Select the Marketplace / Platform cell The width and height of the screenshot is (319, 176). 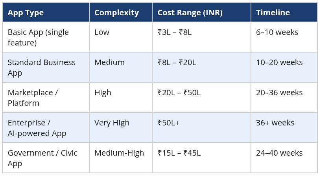pos(33,98)
